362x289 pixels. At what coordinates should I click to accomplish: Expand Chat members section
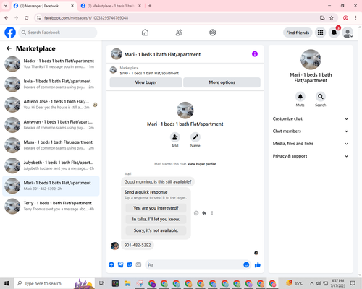click(x=311, y=131)
